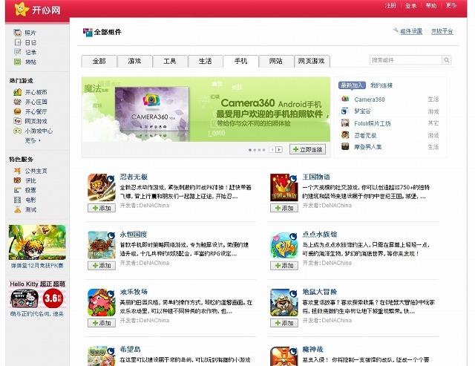Open 忍者无极 app icon in game list
Viewport: 475px width, 366px height.
point(102,187)
